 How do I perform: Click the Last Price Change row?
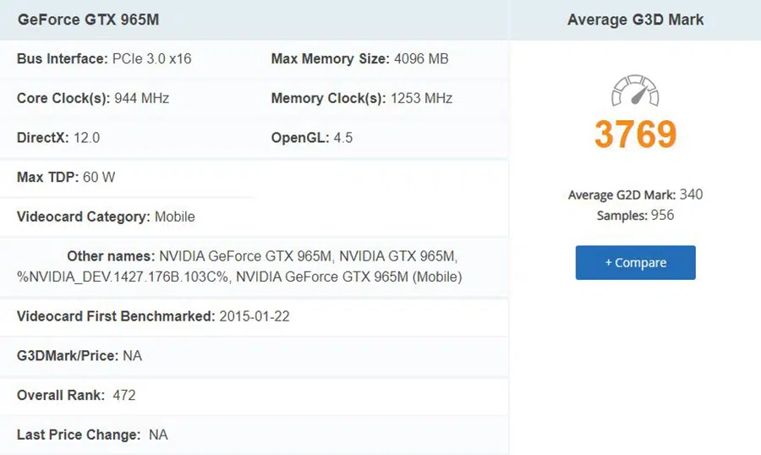pyautogui.click(x=92, y=435)
